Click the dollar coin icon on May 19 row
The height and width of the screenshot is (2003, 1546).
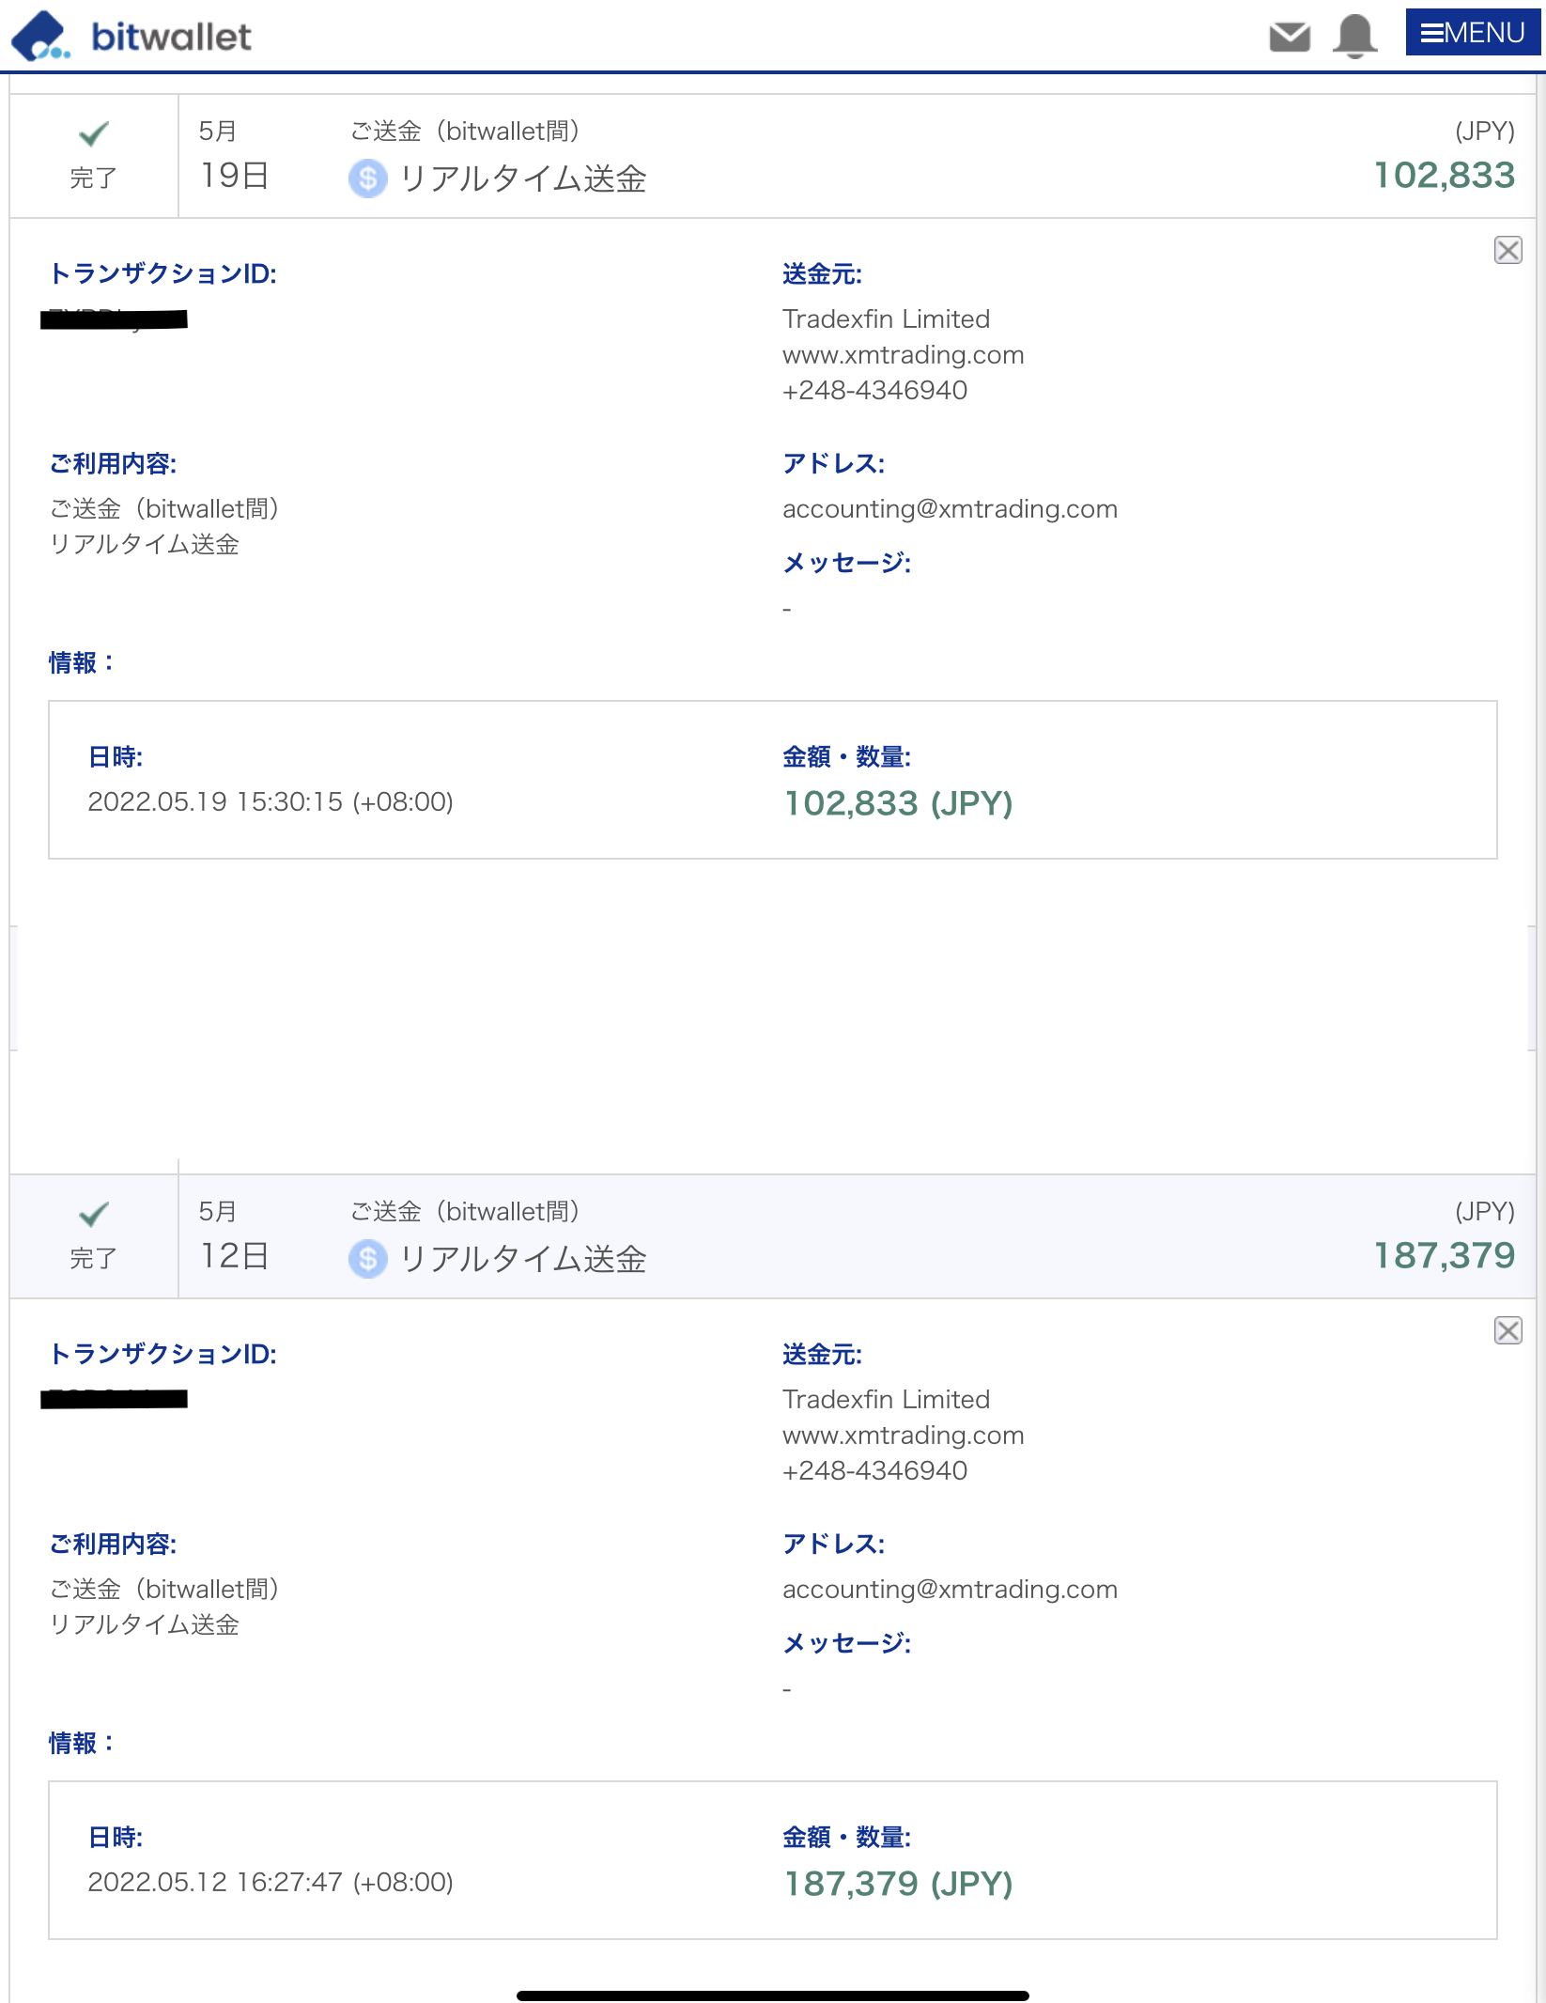(368, 179)
